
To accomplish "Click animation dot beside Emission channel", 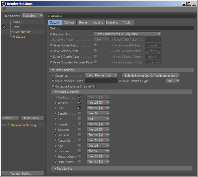I will [x=55, y=135].
